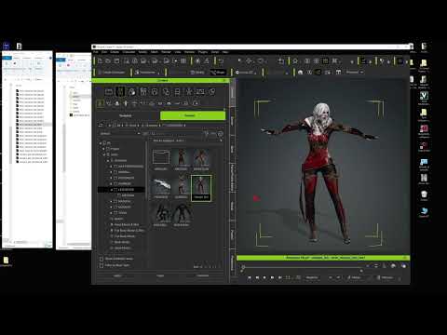
Task: Click the camera home icon on second toolbar row
Action: pyautogui.click(x=300, y=73)
